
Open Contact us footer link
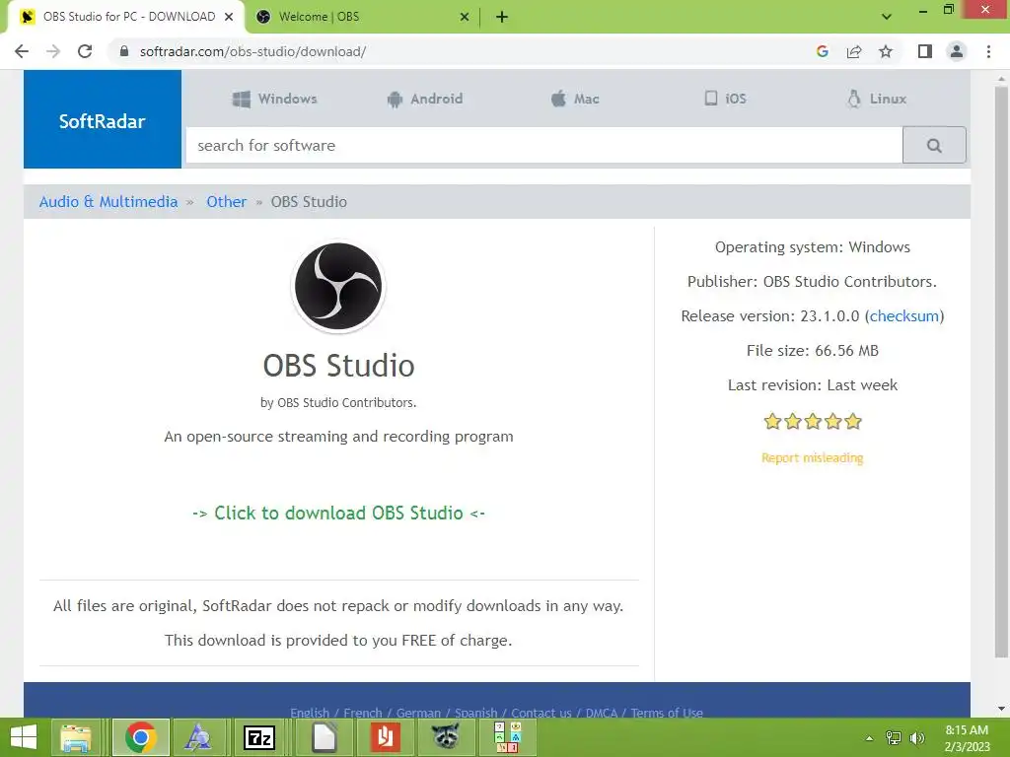coord(541,713)
